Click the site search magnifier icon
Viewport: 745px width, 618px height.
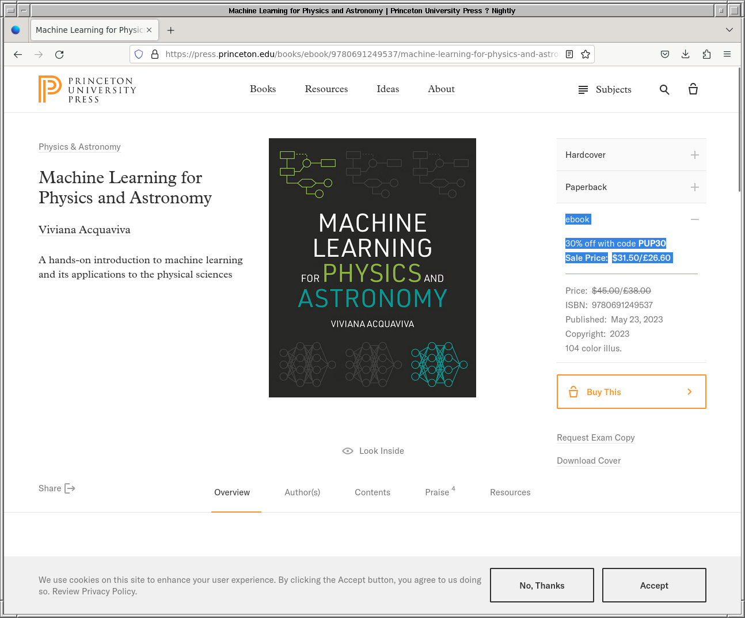[664, 89]
